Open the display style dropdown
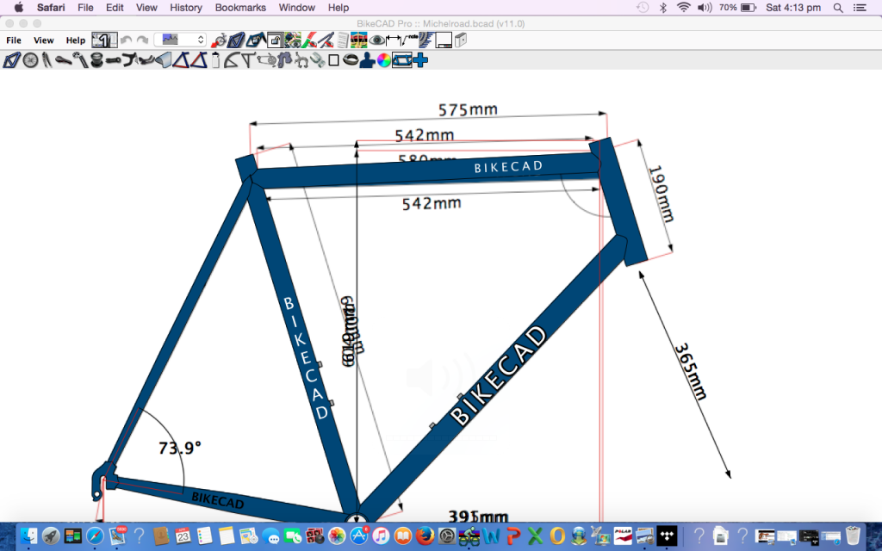This screenshot has height=551, width=882. (179, 40)
